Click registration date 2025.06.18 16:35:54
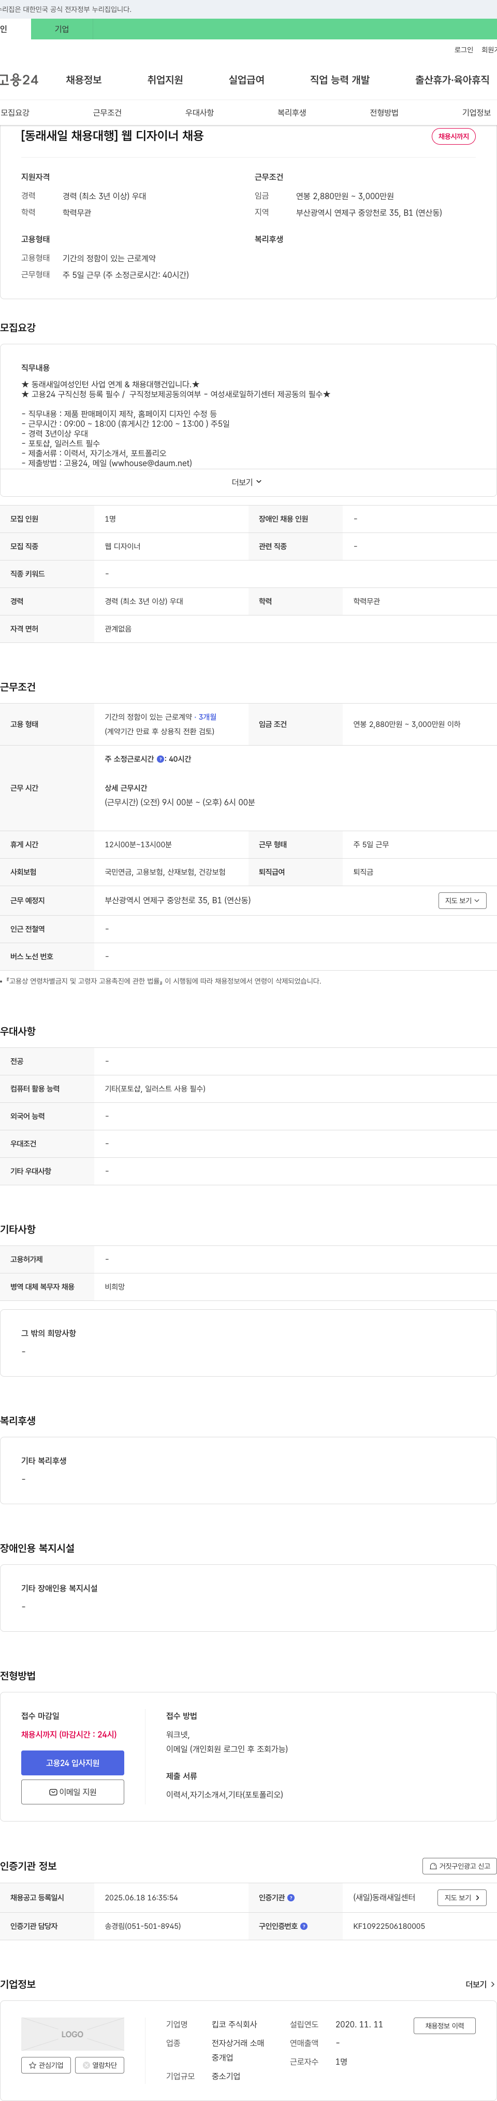Screen dimensions: 497x2101 click(141, 1898)
